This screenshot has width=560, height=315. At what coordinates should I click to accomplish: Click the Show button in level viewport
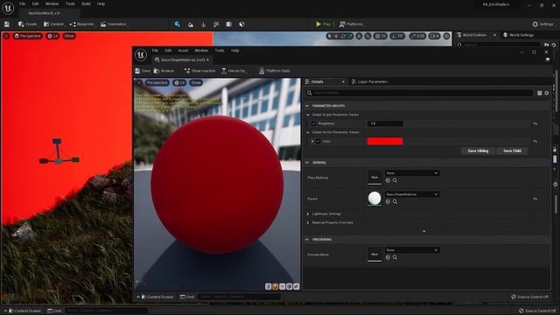69,36
